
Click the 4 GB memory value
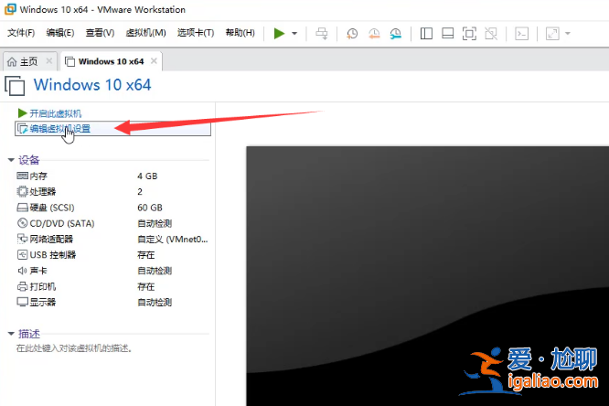(x=147, y=176)
